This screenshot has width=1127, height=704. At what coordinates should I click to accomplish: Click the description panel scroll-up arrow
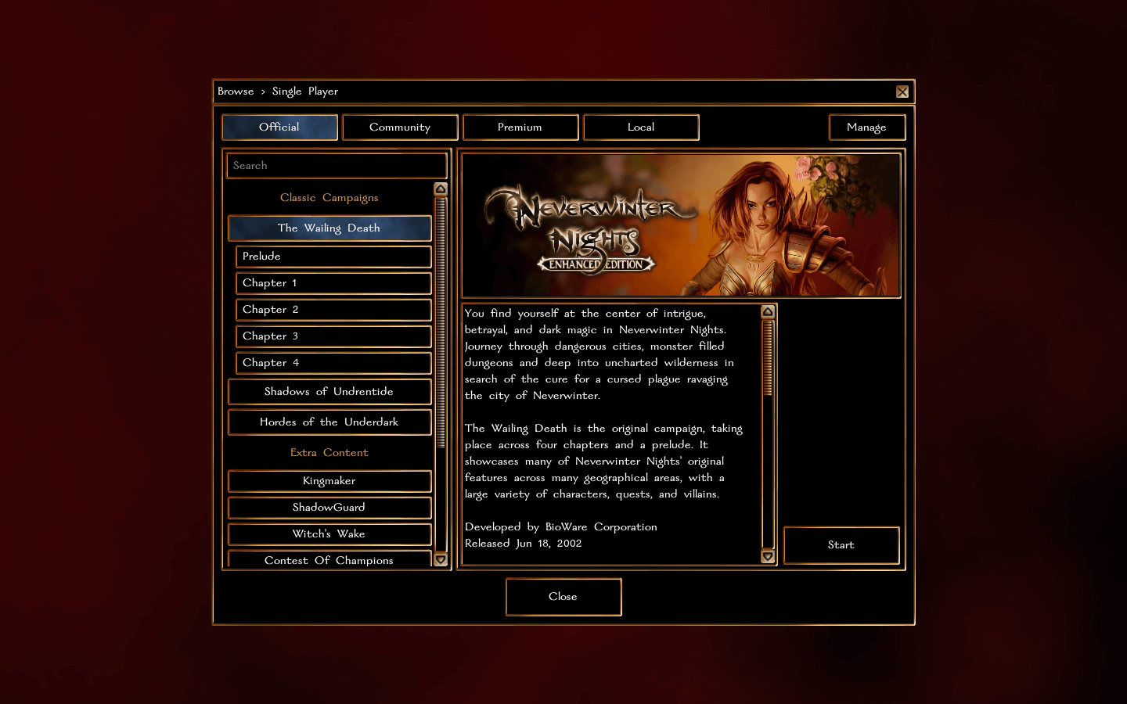[767, 311]
